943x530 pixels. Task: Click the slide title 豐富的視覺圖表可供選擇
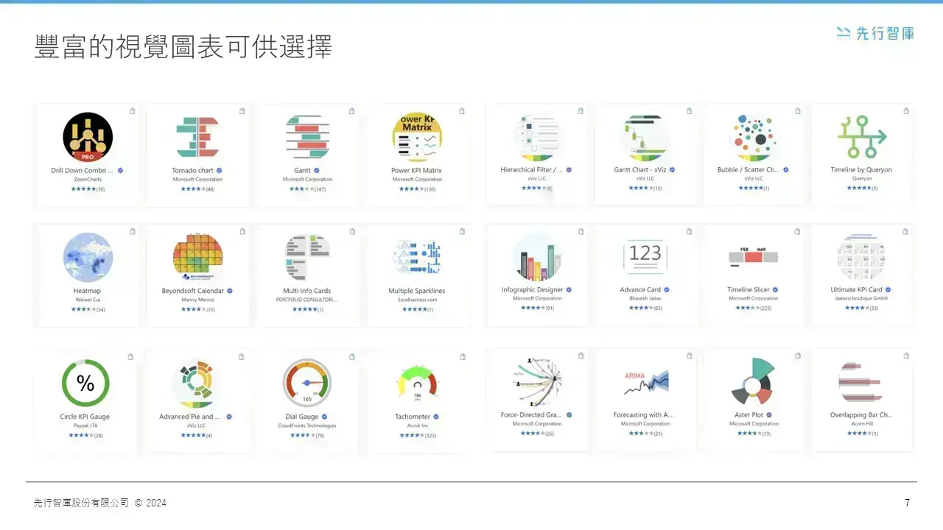[x=183, y=46]
